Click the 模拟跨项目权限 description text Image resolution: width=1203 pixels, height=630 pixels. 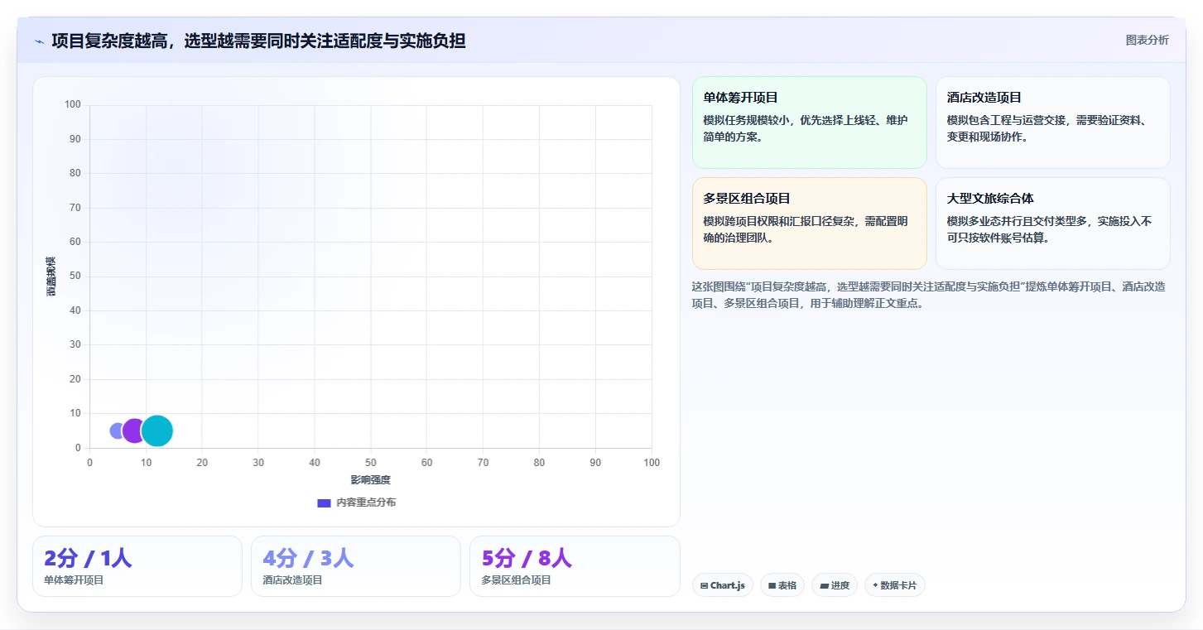click(x=806, y=229)
